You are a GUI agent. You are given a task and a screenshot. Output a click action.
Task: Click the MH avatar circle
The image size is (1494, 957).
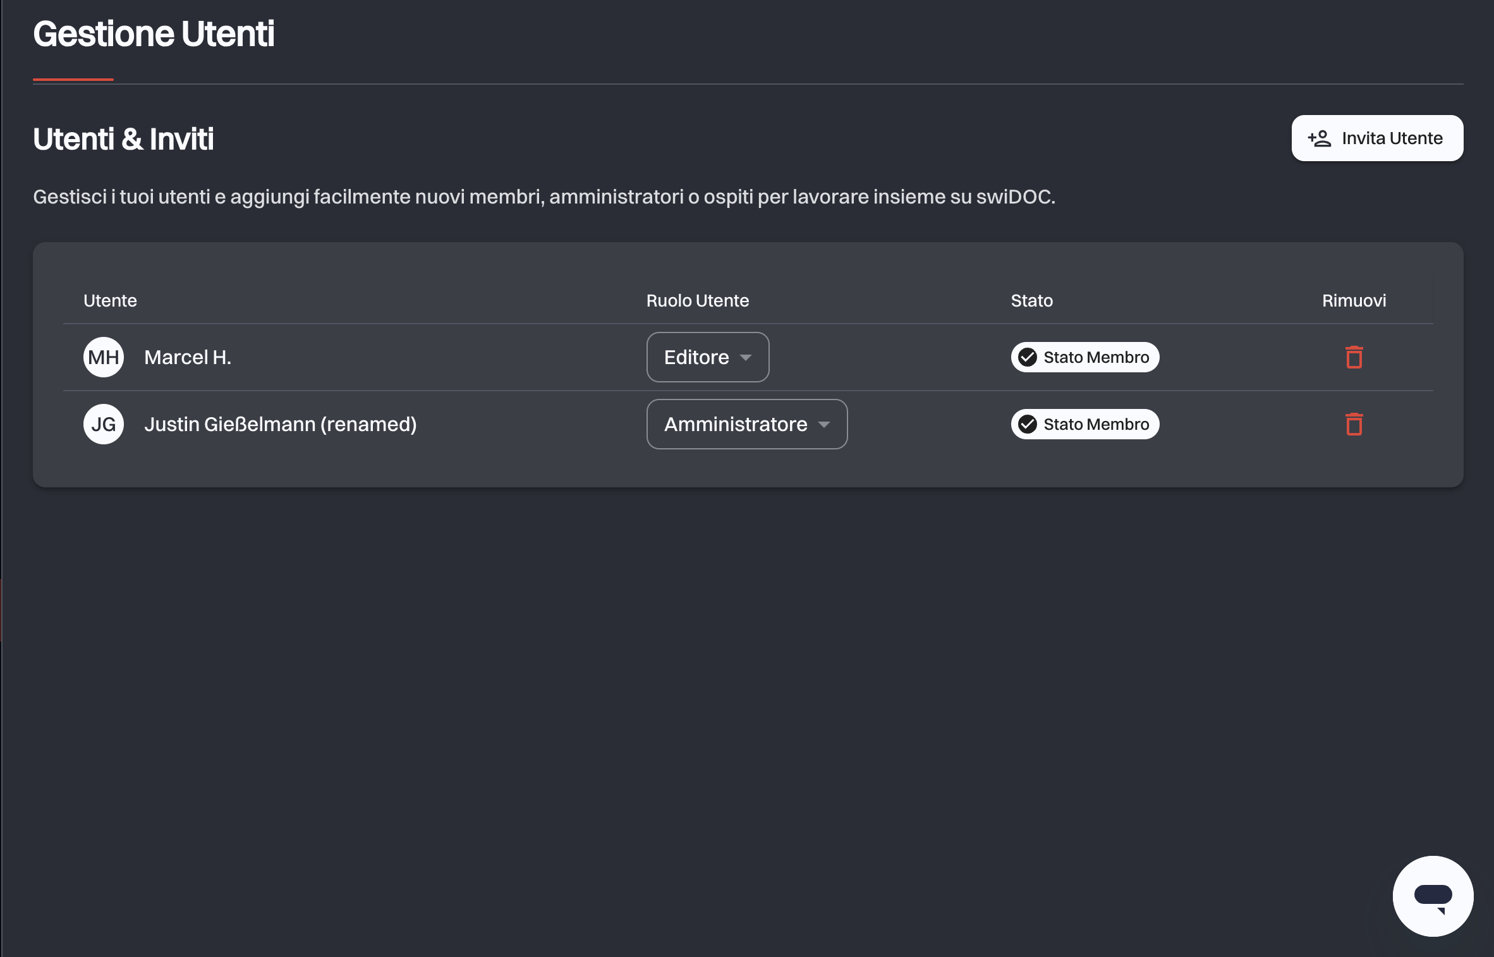104,357
